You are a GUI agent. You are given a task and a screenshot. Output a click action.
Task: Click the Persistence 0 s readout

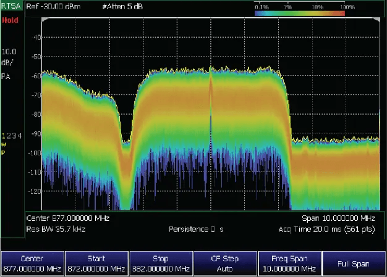click(195, 229)
